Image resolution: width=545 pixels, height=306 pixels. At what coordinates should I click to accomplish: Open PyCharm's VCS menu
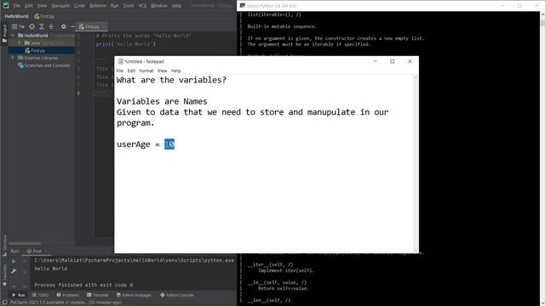[142, 6]
